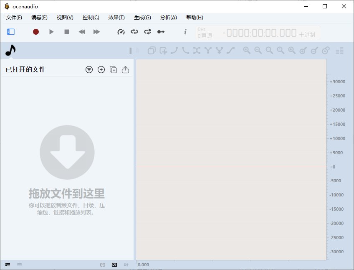Viewport: 354px width, 270px height.
Task: Click the Rewind button
Action: pyautogui.click(x=82, y=32)
